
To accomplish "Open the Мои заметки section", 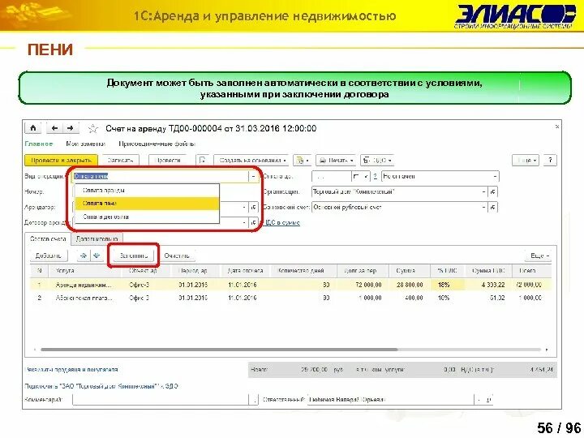I will 85,144.
